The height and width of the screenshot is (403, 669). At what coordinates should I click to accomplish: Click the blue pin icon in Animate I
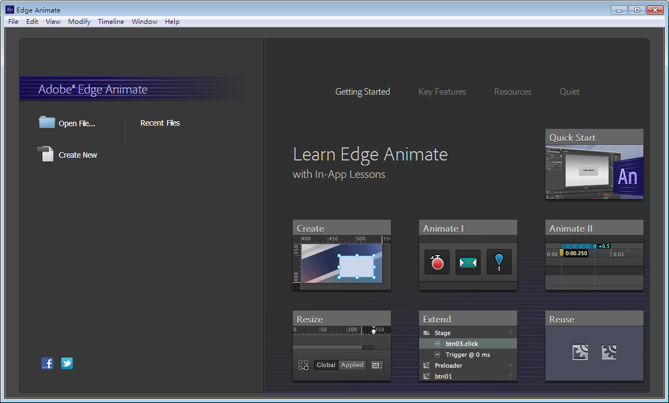point(499,262)
